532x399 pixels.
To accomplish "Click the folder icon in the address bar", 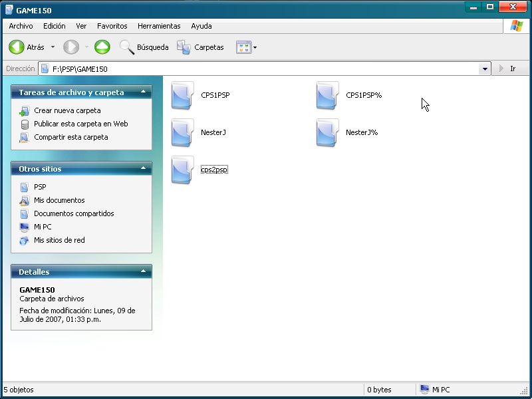I will [x=45, y=69].
